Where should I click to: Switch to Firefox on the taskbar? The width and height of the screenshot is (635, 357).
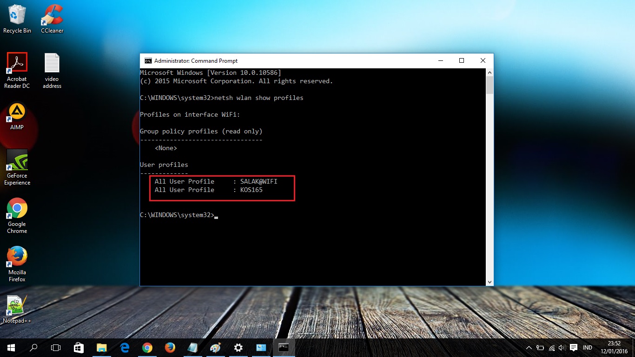(x=170, y=347)
